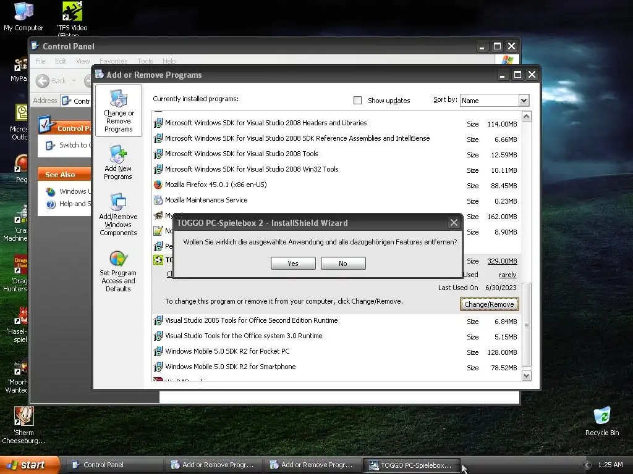Open View menu in Control Panel window

83,61
